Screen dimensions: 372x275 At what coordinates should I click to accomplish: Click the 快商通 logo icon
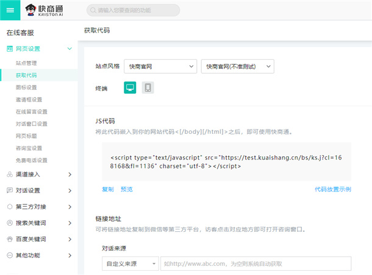[31, 10]
